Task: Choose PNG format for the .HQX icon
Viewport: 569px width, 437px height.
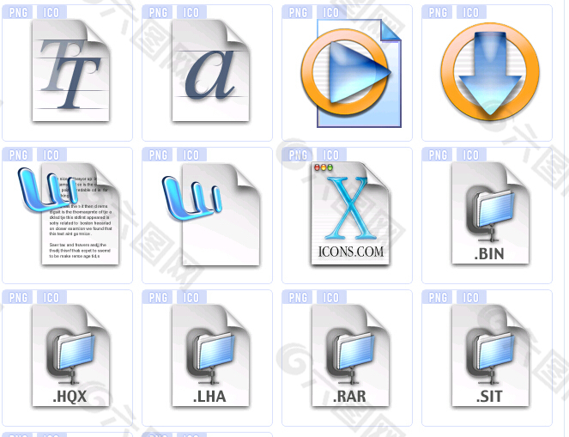Action: tap(18, 298)
